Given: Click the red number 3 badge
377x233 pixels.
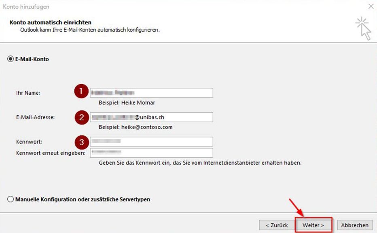Looking at the screenshot, I should tap(81, 142).
